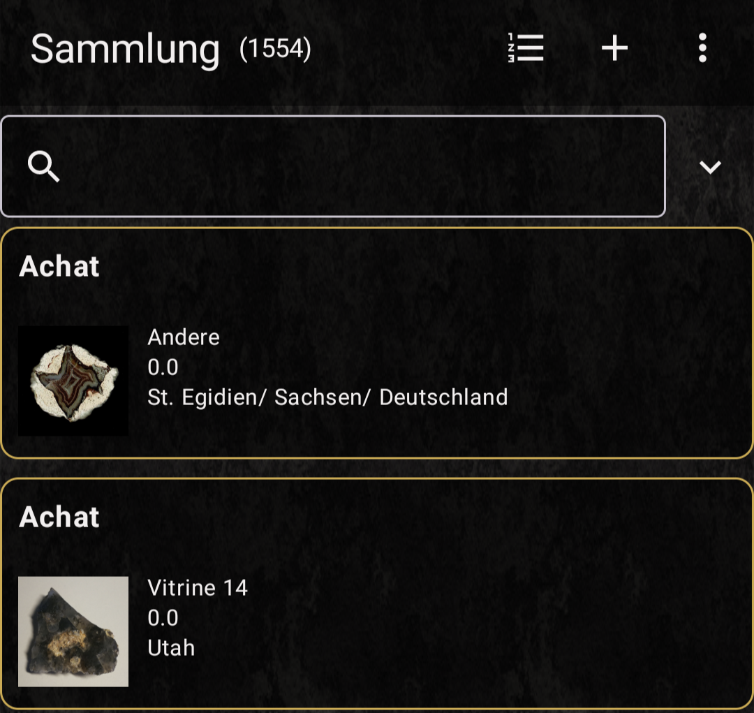This screenshot has width=754, height=713.
Task: Open the Utah agate thumbnail
Action: coord(73,631)
